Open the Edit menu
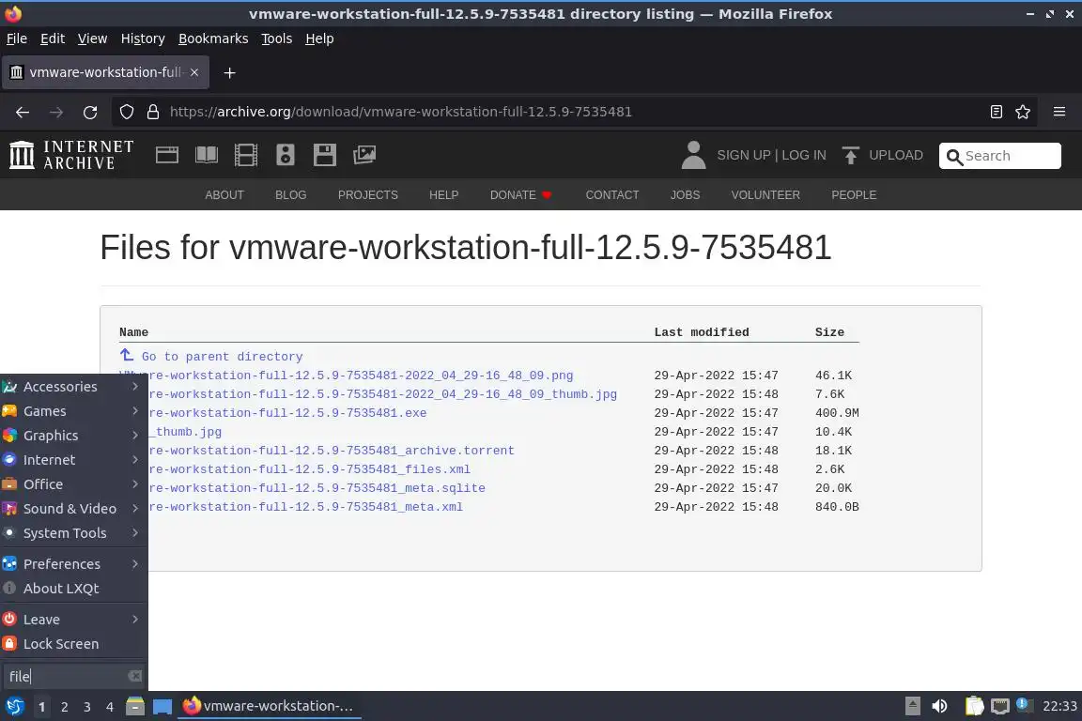This screenshot has width=1082, height=721. (53, 38)
